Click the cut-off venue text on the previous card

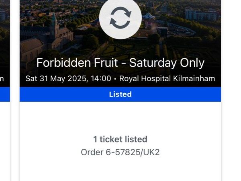[x=2, y=79]
